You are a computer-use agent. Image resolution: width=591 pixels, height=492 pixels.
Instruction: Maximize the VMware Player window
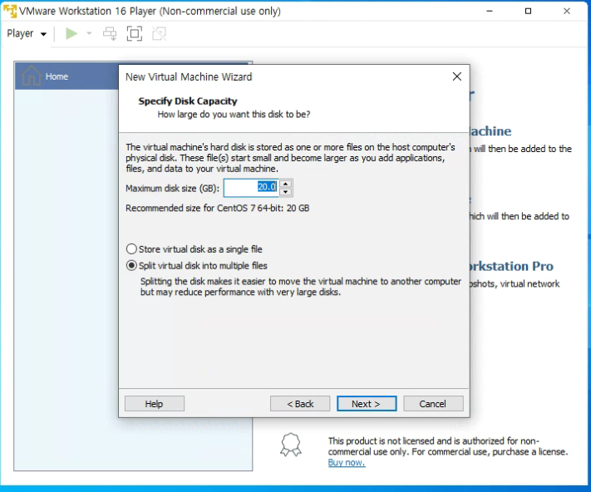528,11
